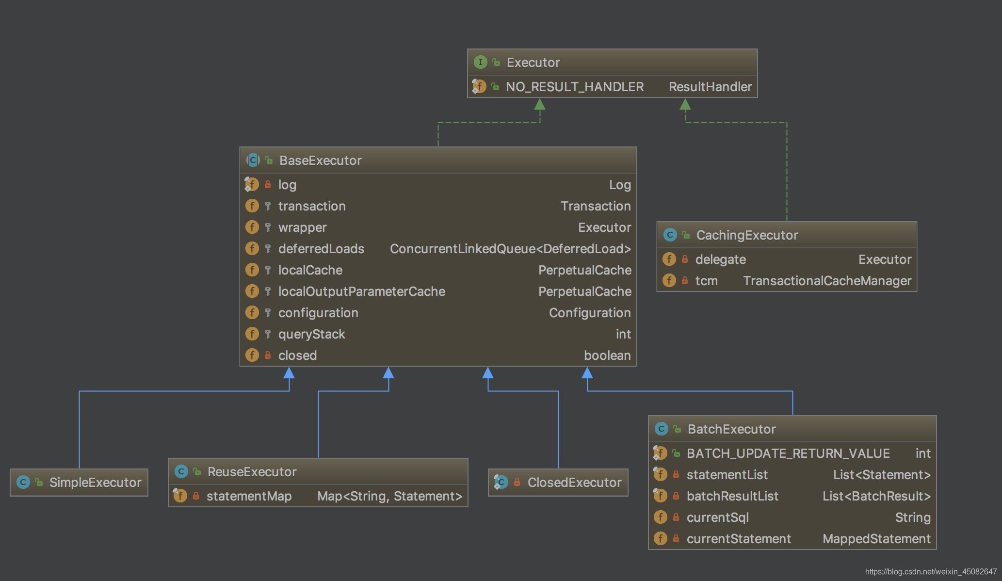The height and width of the screenshot is (581, 1002).
Task: Click the abstract class icon beside BaseExecutor
Action: pos(253,160)
